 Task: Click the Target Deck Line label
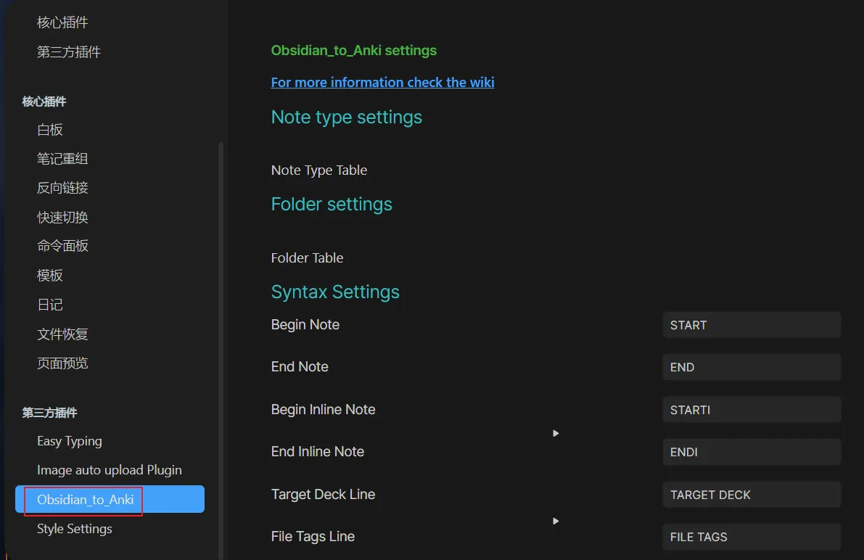tap(323, 495)
